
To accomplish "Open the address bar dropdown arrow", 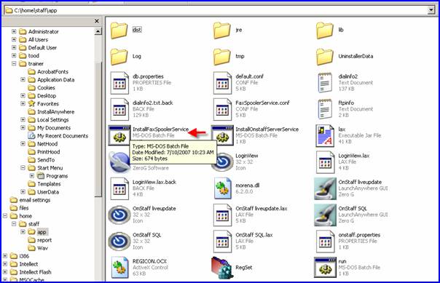I will tap(431, 10).
